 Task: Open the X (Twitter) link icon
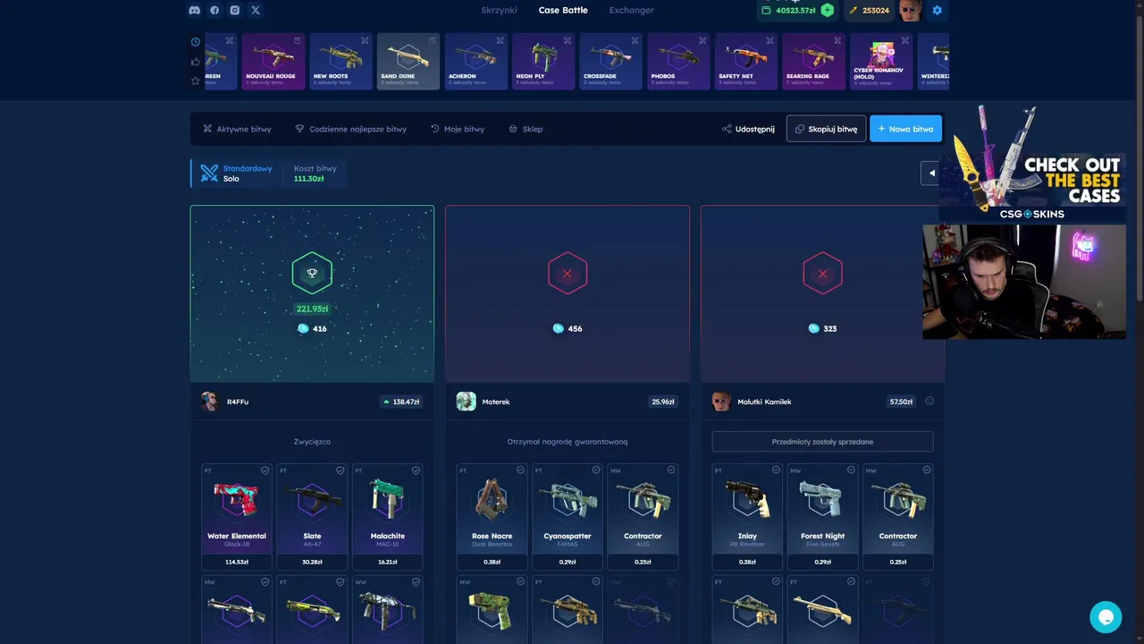coord(256,10)
